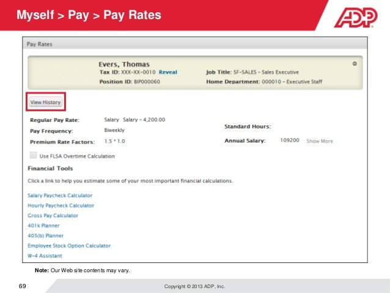
Task: Click the Pay Rates panel header
Action: pos(195,44)
